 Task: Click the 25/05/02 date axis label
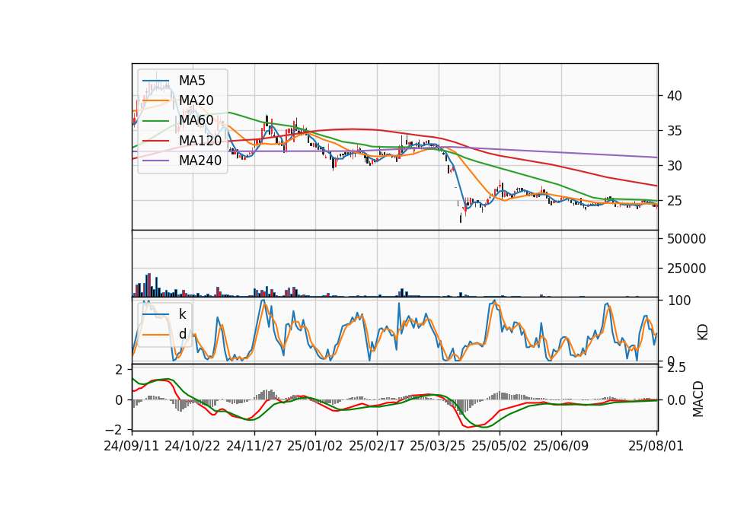pyautogui.click(x=500, y=447)
